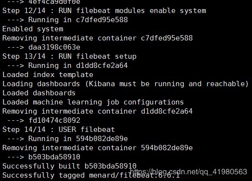
Task: Click the image hash fd10474c8092
Action: click(54, 120)
